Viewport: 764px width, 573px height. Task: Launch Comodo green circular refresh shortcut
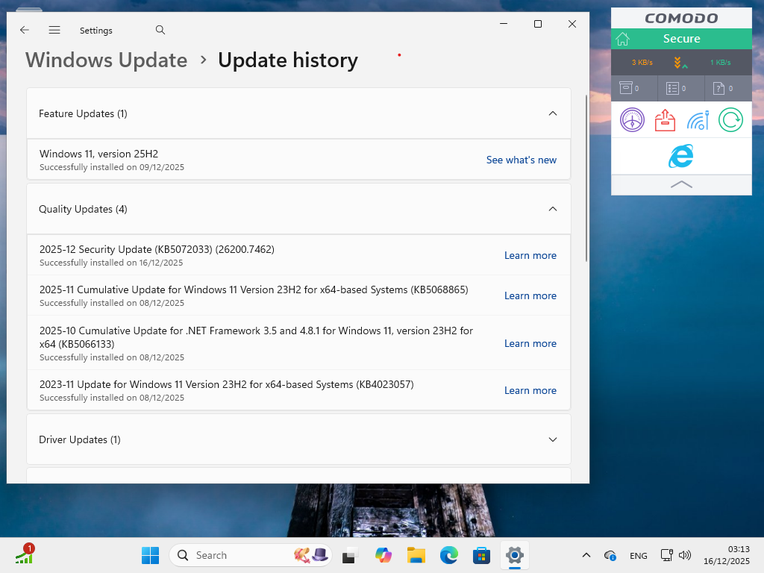point(730,120)
